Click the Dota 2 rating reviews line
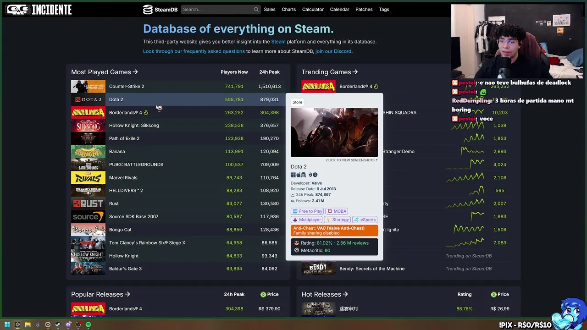Screen dimensions: 587x330 [x=334, y=243]
